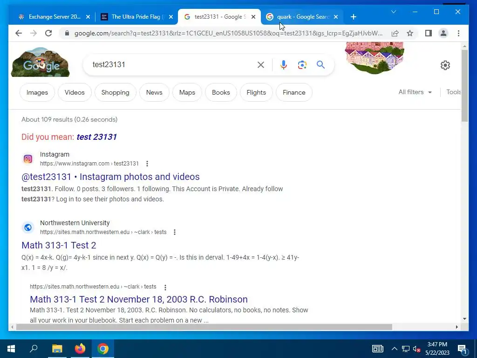Screen dimensions: 477x358
Task: Click the Painted Ladies doodle image
Action: coord(375,58)
